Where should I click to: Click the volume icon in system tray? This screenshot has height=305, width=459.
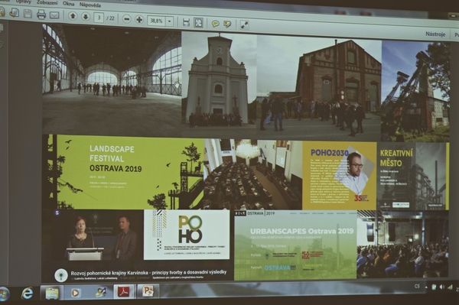coord(441,287)
